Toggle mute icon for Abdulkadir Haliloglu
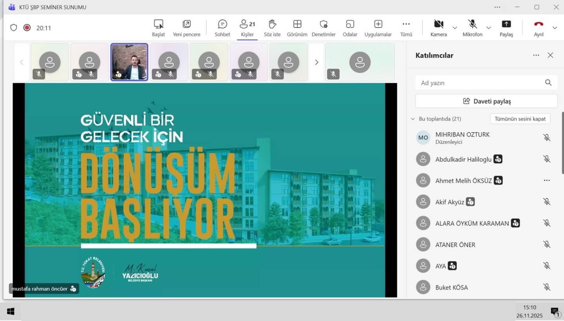 [x=547, y=159]
